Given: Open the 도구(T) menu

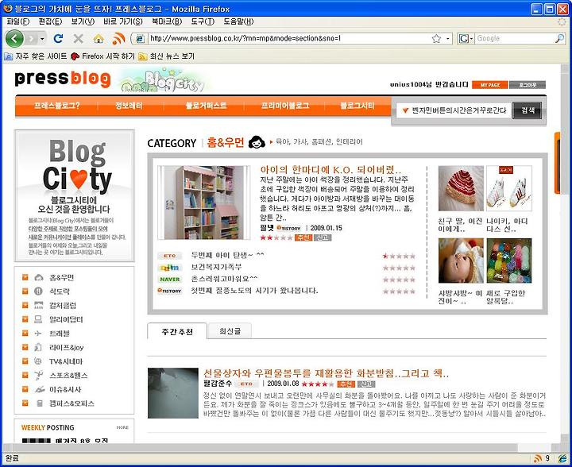Looking at the screenshot, I should pos(203,21).
